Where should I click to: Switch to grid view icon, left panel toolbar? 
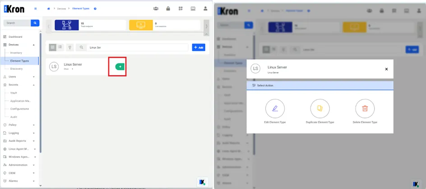pos(52,47)
